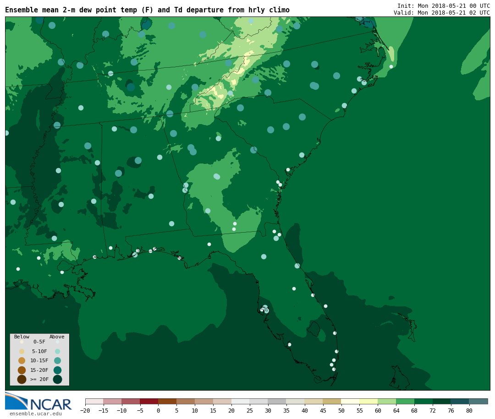Click the medium green colorbar swatch at 64-68

405,401
